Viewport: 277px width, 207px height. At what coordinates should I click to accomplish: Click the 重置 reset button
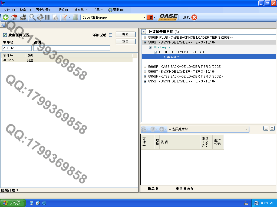tap(126, 42)
